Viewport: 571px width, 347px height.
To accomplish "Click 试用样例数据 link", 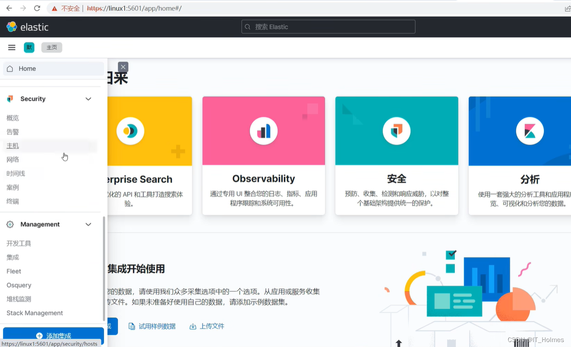I will tap(157, 326).
